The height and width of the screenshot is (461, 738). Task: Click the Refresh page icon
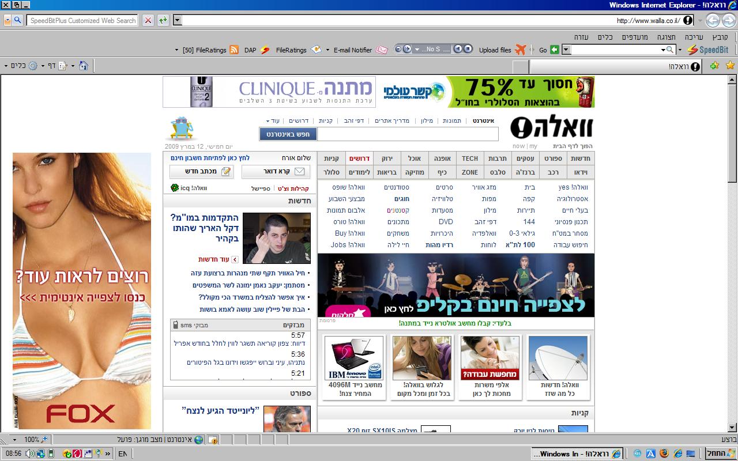pyautogui.click(x=163, y=21)
